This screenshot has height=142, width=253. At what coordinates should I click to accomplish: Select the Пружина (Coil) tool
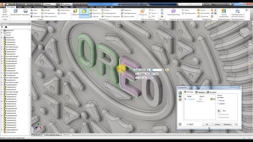pyautogui.click(x=35, y=16)
